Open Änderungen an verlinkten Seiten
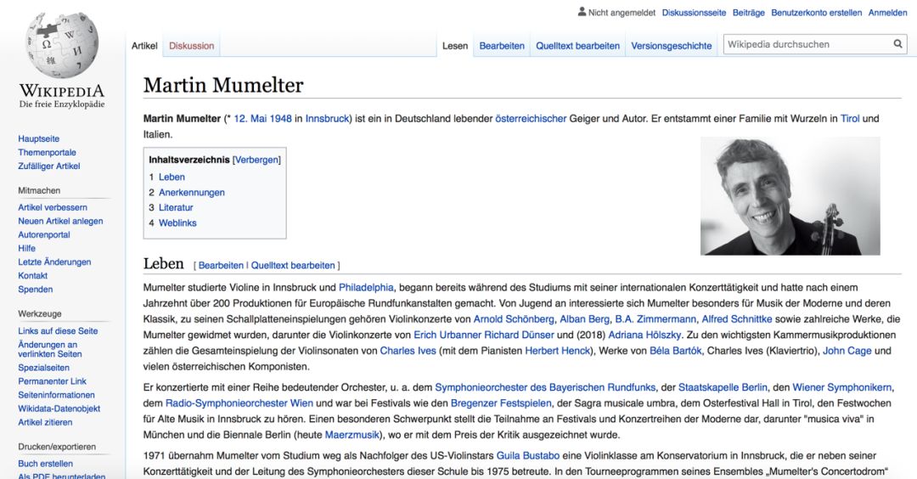This screenshot has width=917, height=479. click(50, 349)
